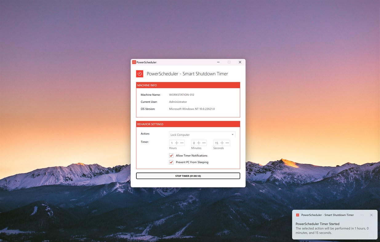The width and height of the screenshot is (380, 242).
Task: Increase the Seconds value with plus
Action: (x=222, y=143)
